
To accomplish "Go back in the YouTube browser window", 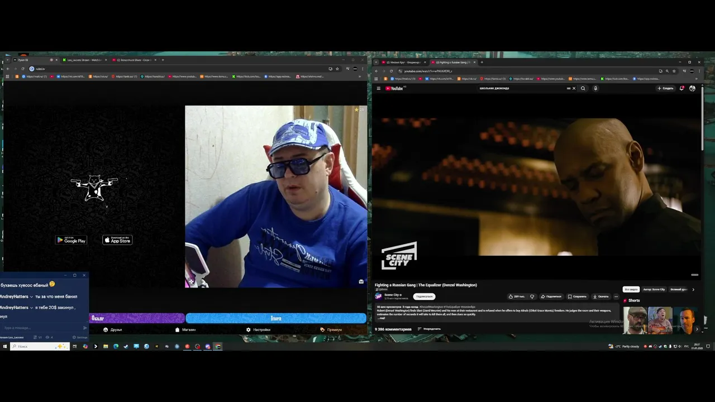I will coord(376,71).
